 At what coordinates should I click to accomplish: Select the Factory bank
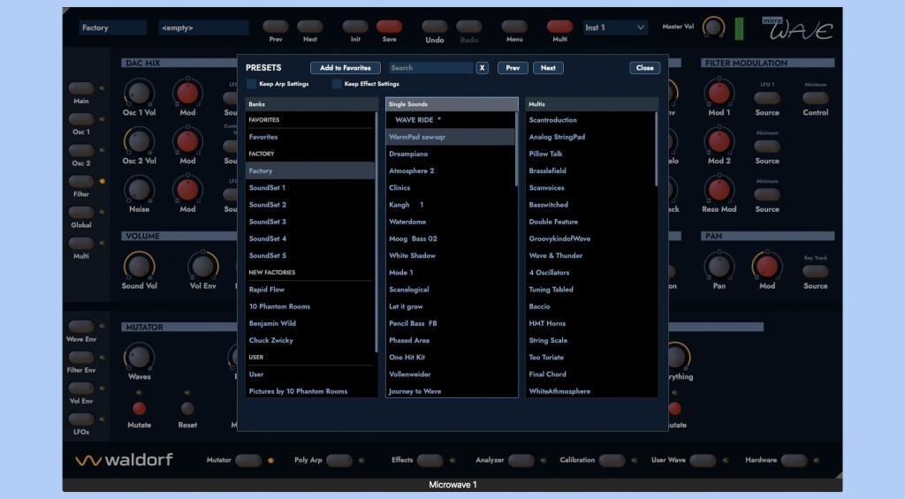pos(310,170)
